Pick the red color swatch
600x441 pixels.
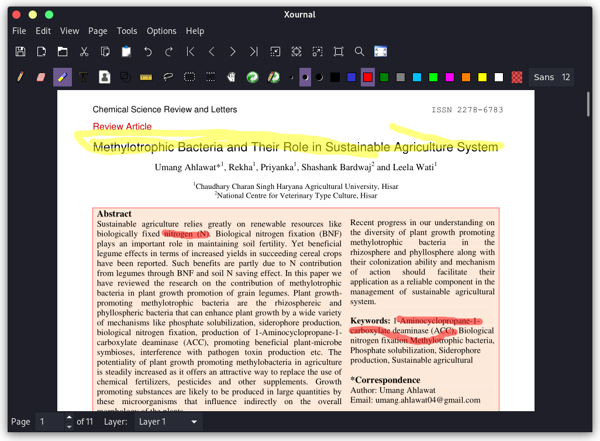click(368, 77)
